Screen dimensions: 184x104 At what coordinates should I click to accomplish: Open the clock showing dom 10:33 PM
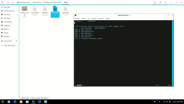click(x=178, y=102)
